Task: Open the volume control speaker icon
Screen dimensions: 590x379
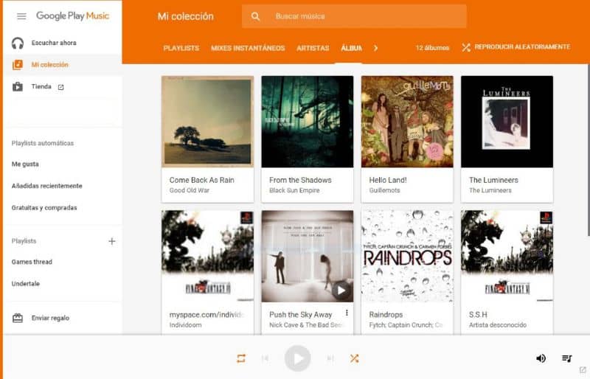Action: 541,358
